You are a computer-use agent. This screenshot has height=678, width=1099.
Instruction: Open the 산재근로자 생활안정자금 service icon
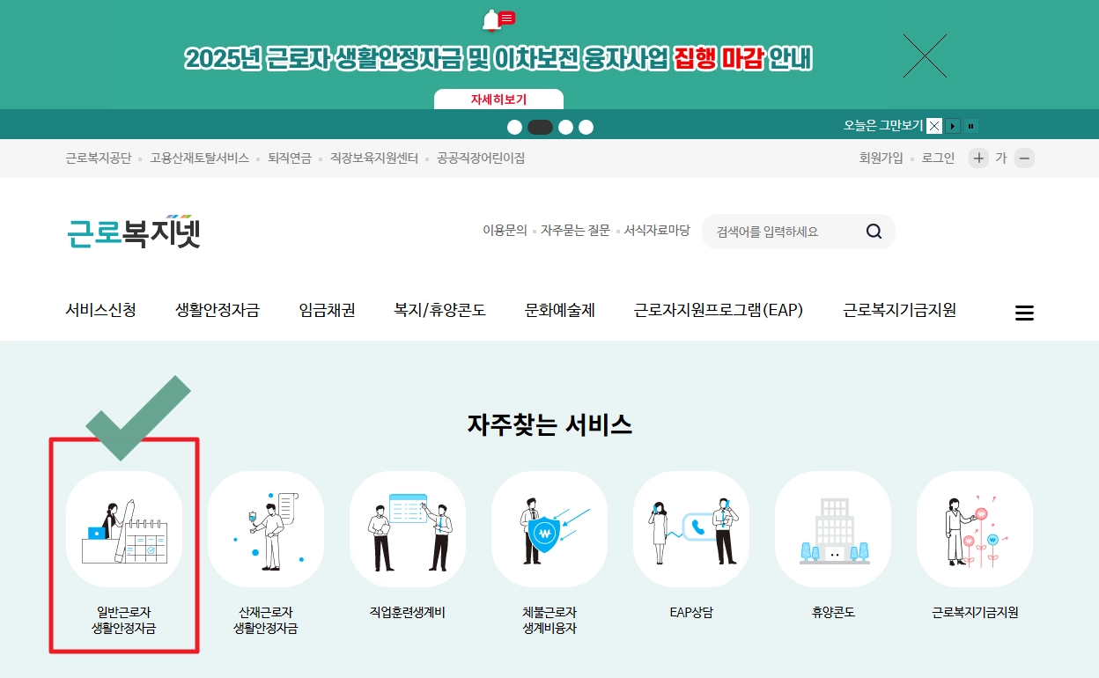click(266, 528)
